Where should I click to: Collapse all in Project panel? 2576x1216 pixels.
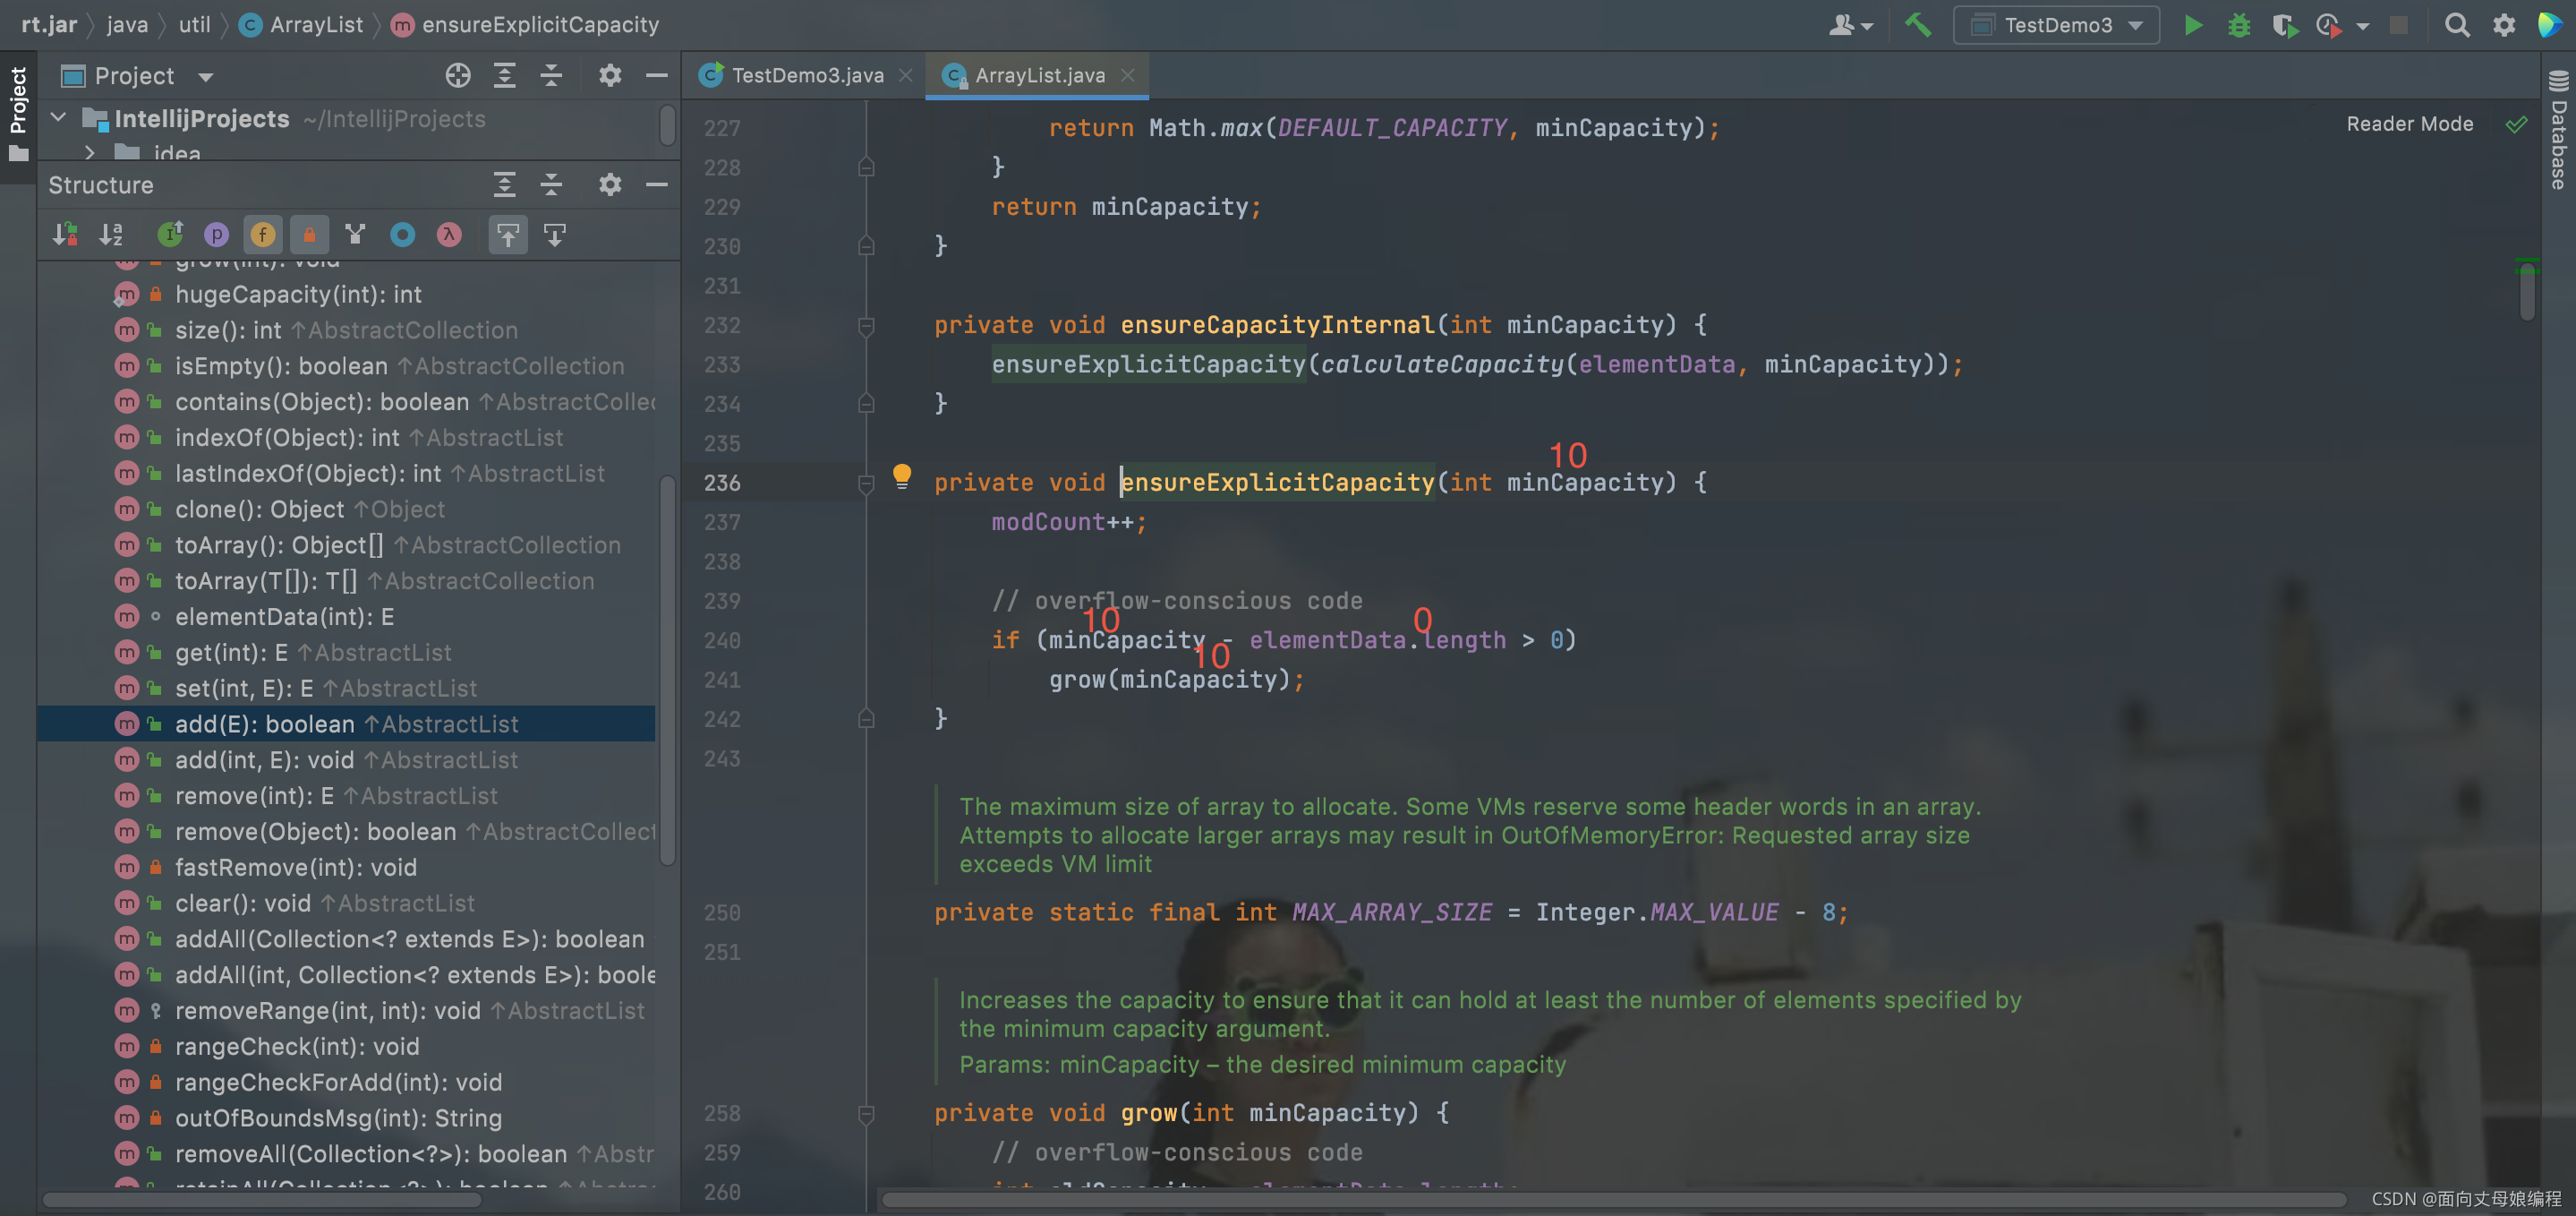tap(551, 75)
